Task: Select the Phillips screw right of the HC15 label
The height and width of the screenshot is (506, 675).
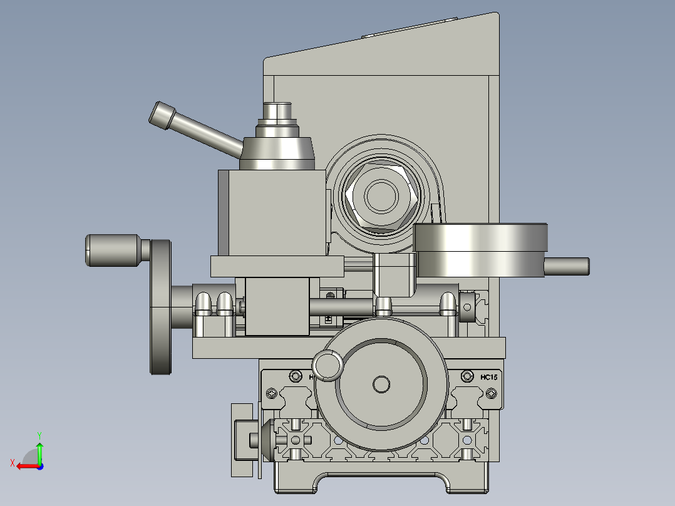Action: 491,393
